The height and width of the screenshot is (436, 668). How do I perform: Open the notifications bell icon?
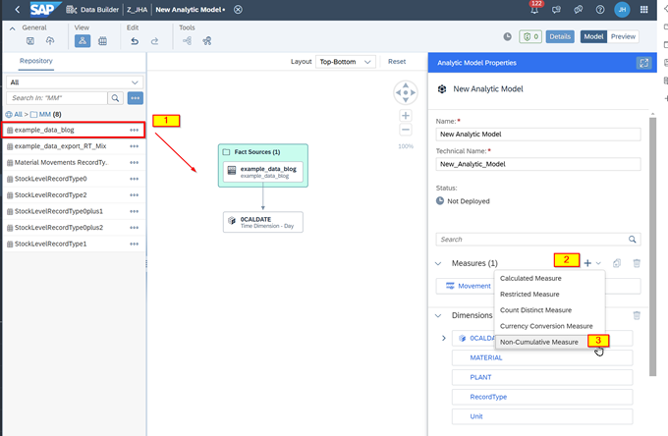click(x=534, y=10)
